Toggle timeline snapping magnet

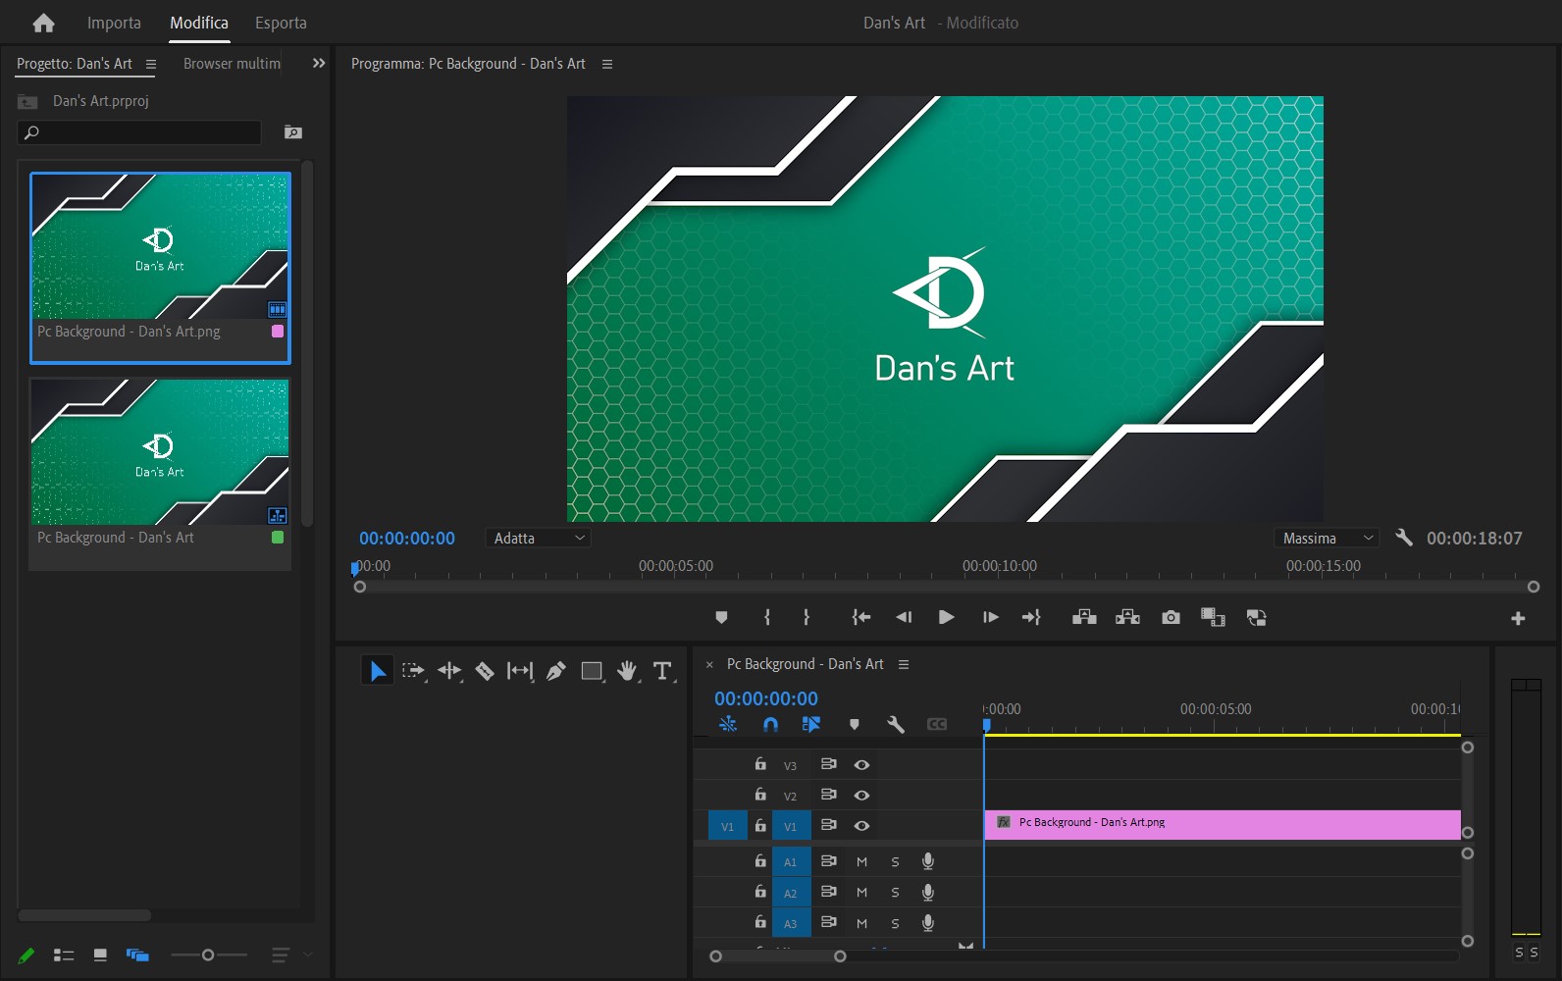tap(770, 724)
